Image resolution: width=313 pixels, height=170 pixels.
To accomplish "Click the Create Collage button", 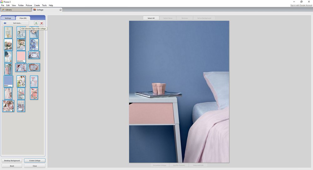I will [35, 161].
